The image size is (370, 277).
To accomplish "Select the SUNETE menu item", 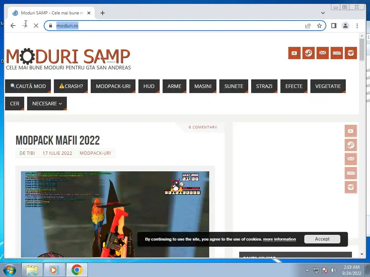I will tap(234, 86).
